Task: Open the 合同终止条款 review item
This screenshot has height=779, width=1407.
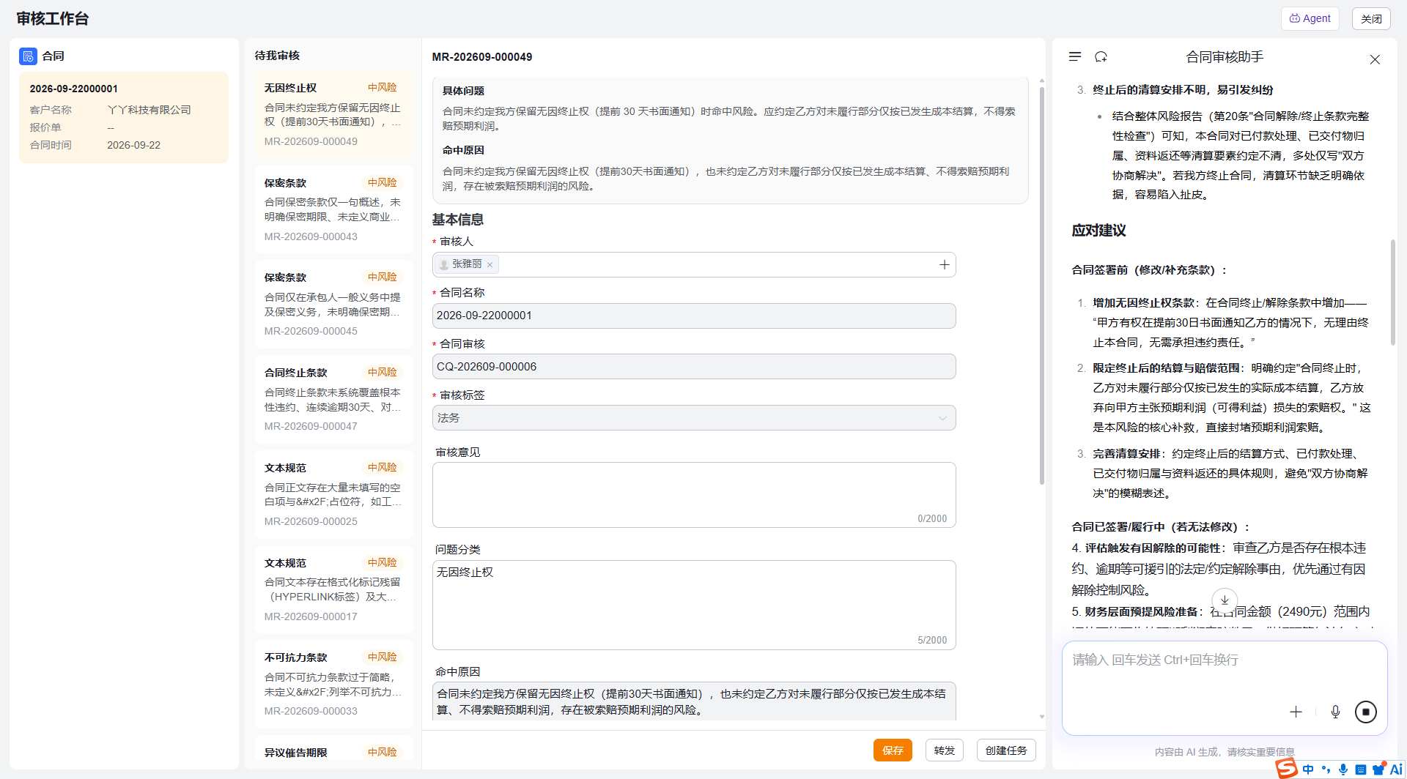Action: (x=334, y=399)
